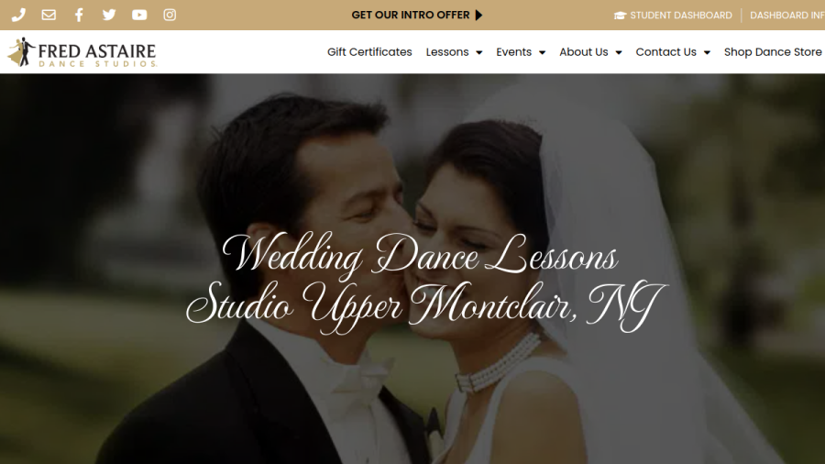Screen dimensions: 825x464
Task: Open the Twitter bird icon
Action: click(109, 15)
